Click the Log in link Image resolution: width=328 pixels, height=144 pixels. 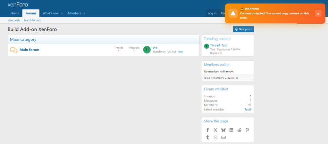tap(212, 13)
